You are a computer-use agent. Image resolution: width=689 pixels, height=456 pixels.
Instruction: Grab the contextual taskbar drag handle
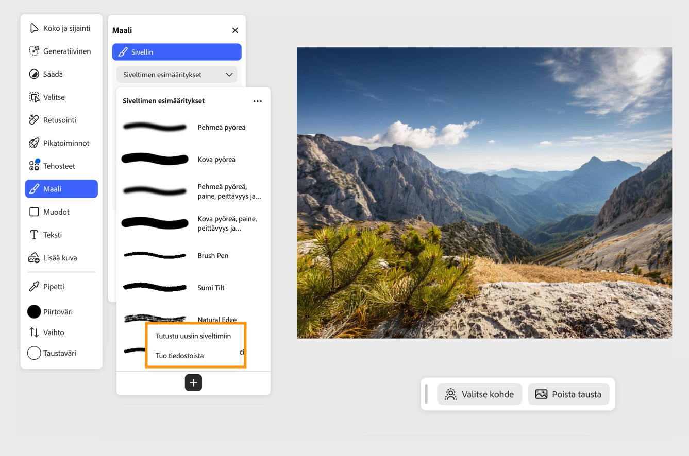[426, 394]
